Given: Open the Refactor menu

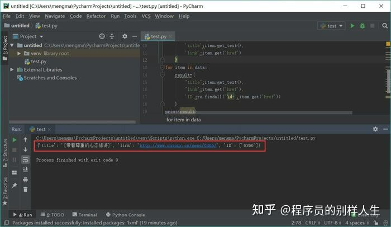Looking at the screenshot, I should (96, 16).
